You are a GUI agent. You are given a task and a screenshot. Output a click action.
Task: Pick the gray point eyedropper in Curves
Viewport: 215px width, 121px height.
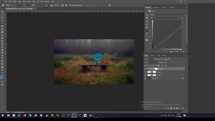pos(147,25)
